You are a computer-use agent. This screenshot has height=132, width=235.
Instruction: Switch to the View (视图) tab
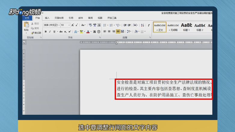click(x=100, y=18)
